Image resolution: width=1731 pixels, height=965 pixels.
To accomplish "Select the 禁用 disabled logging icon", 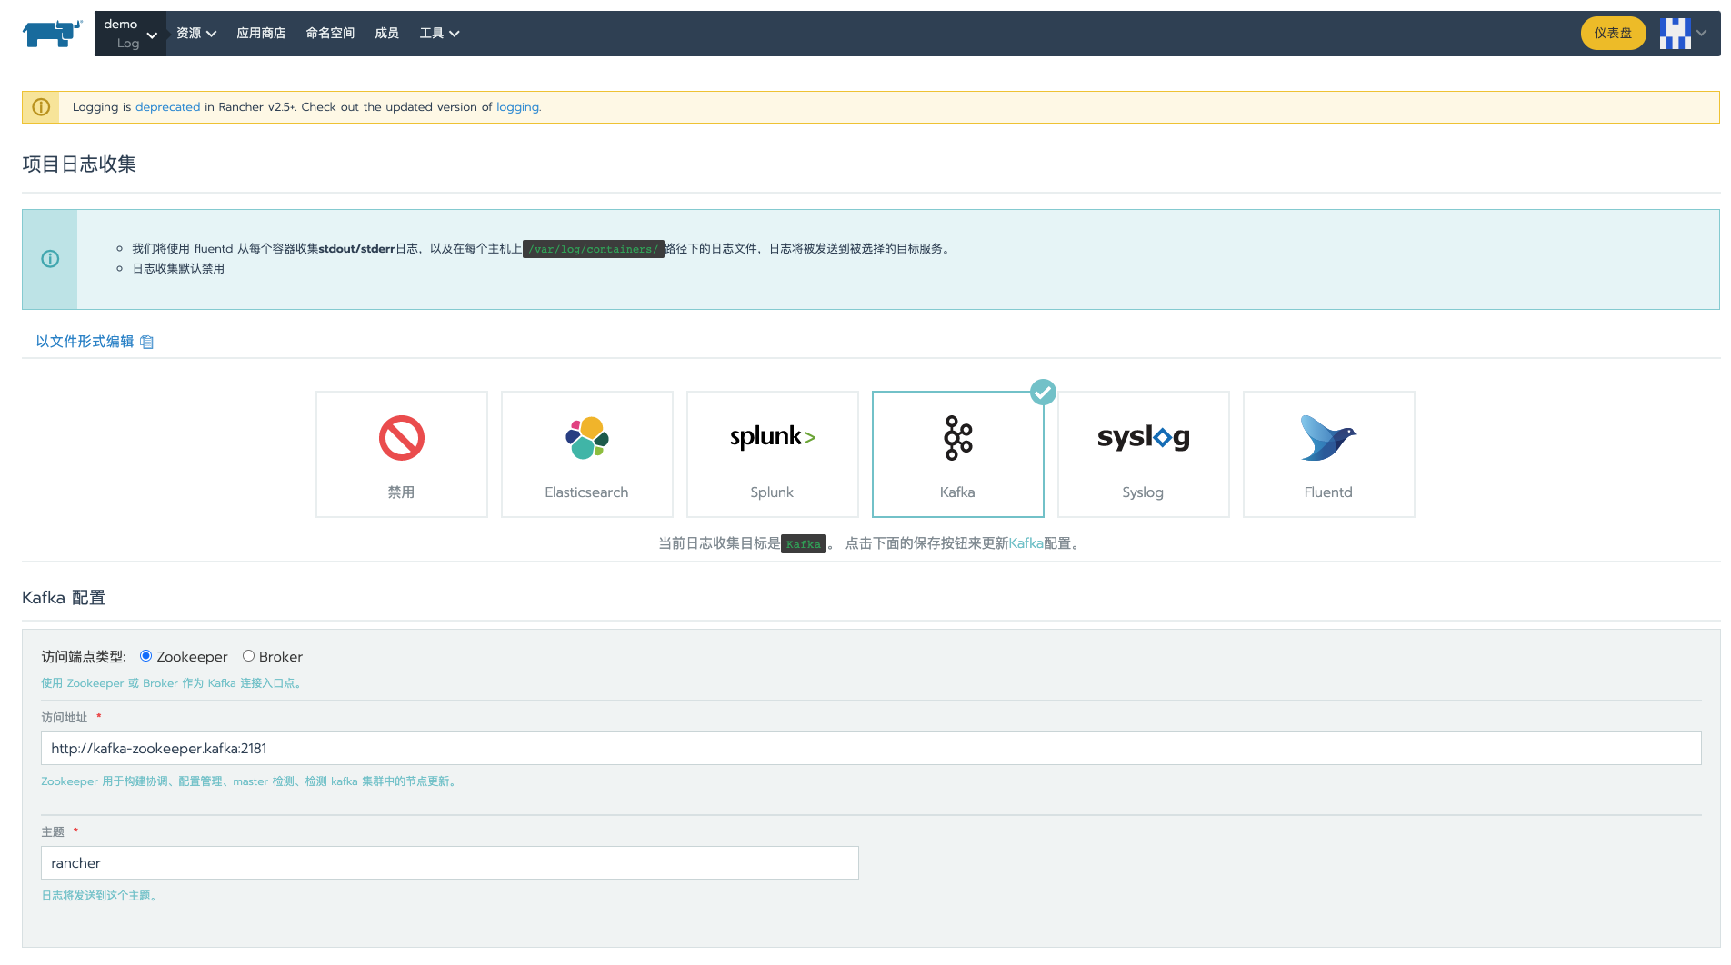I will [x=402, y=438].
